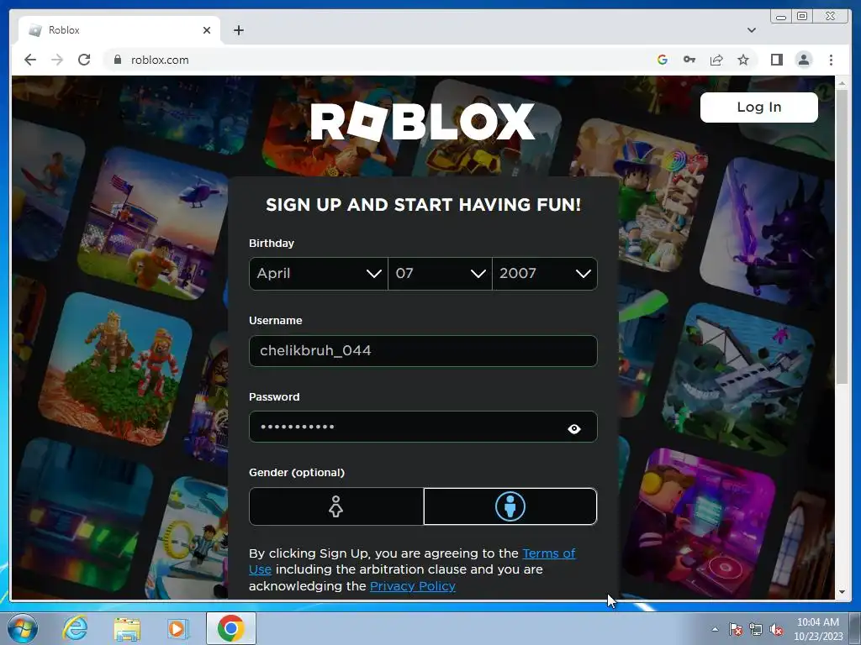
Task: Bookmark this page with the star icon
Action: pos(743,60)
